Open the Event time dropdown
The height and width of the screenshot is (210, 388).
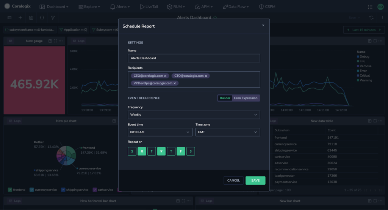(160, 132)
